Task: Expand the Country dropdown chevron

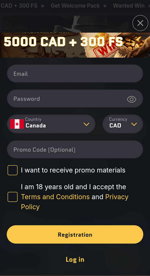Action: 86,124
